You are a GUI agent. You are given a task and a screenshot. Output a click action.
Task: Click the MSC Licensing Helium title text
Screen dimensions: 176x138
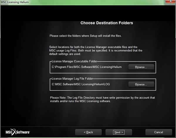point(15,2)
